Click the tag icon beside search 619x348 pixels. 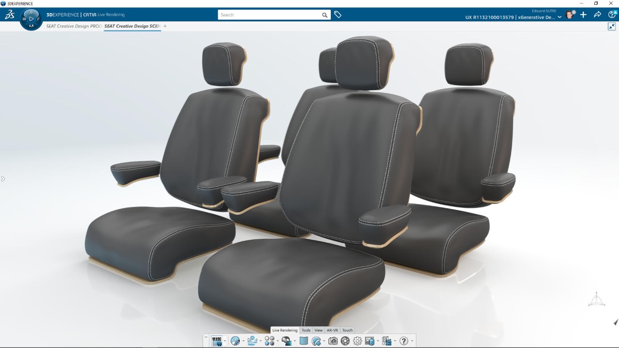338,15
